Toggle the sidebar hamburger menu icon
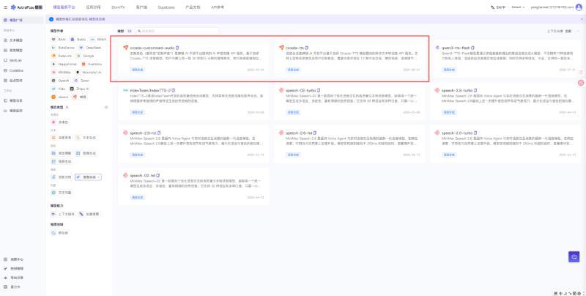This screenshot has height=296, width=586. (x=5, y=7)
